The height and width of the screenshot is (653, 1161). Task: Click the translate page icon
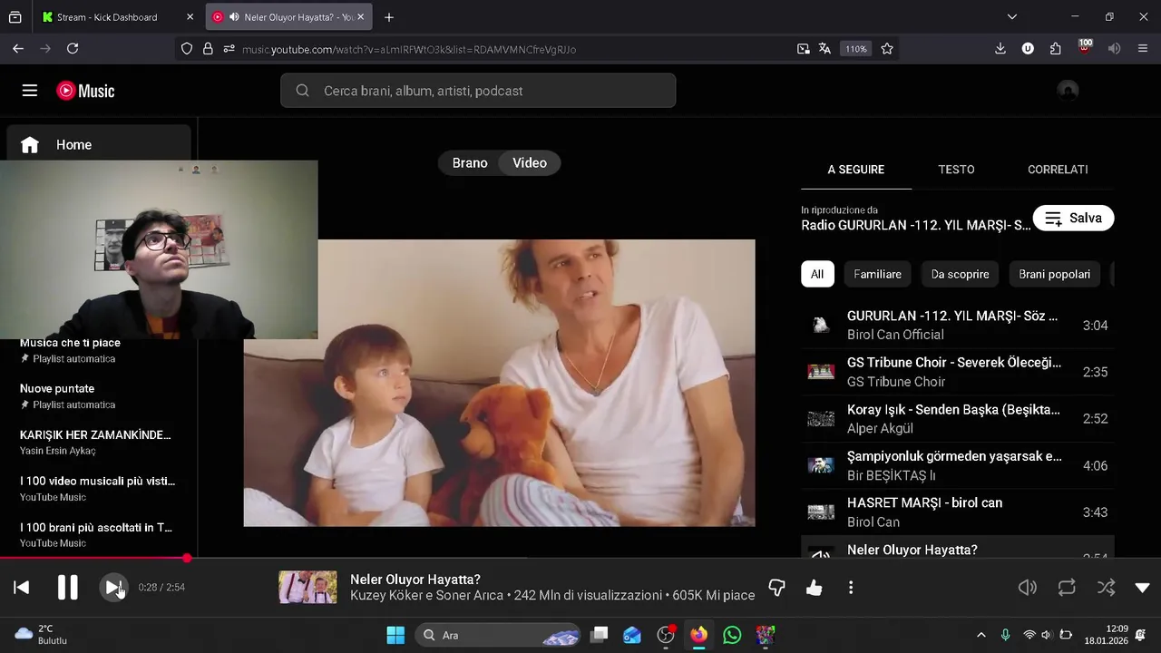tap(824, 49)
